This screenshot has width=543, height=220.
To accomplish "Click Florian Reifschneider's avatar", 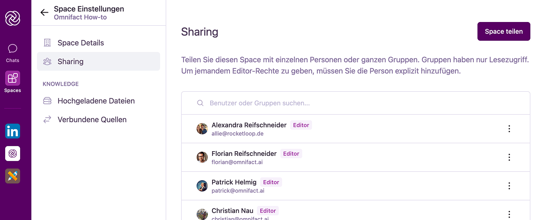I will coord(202,157).
